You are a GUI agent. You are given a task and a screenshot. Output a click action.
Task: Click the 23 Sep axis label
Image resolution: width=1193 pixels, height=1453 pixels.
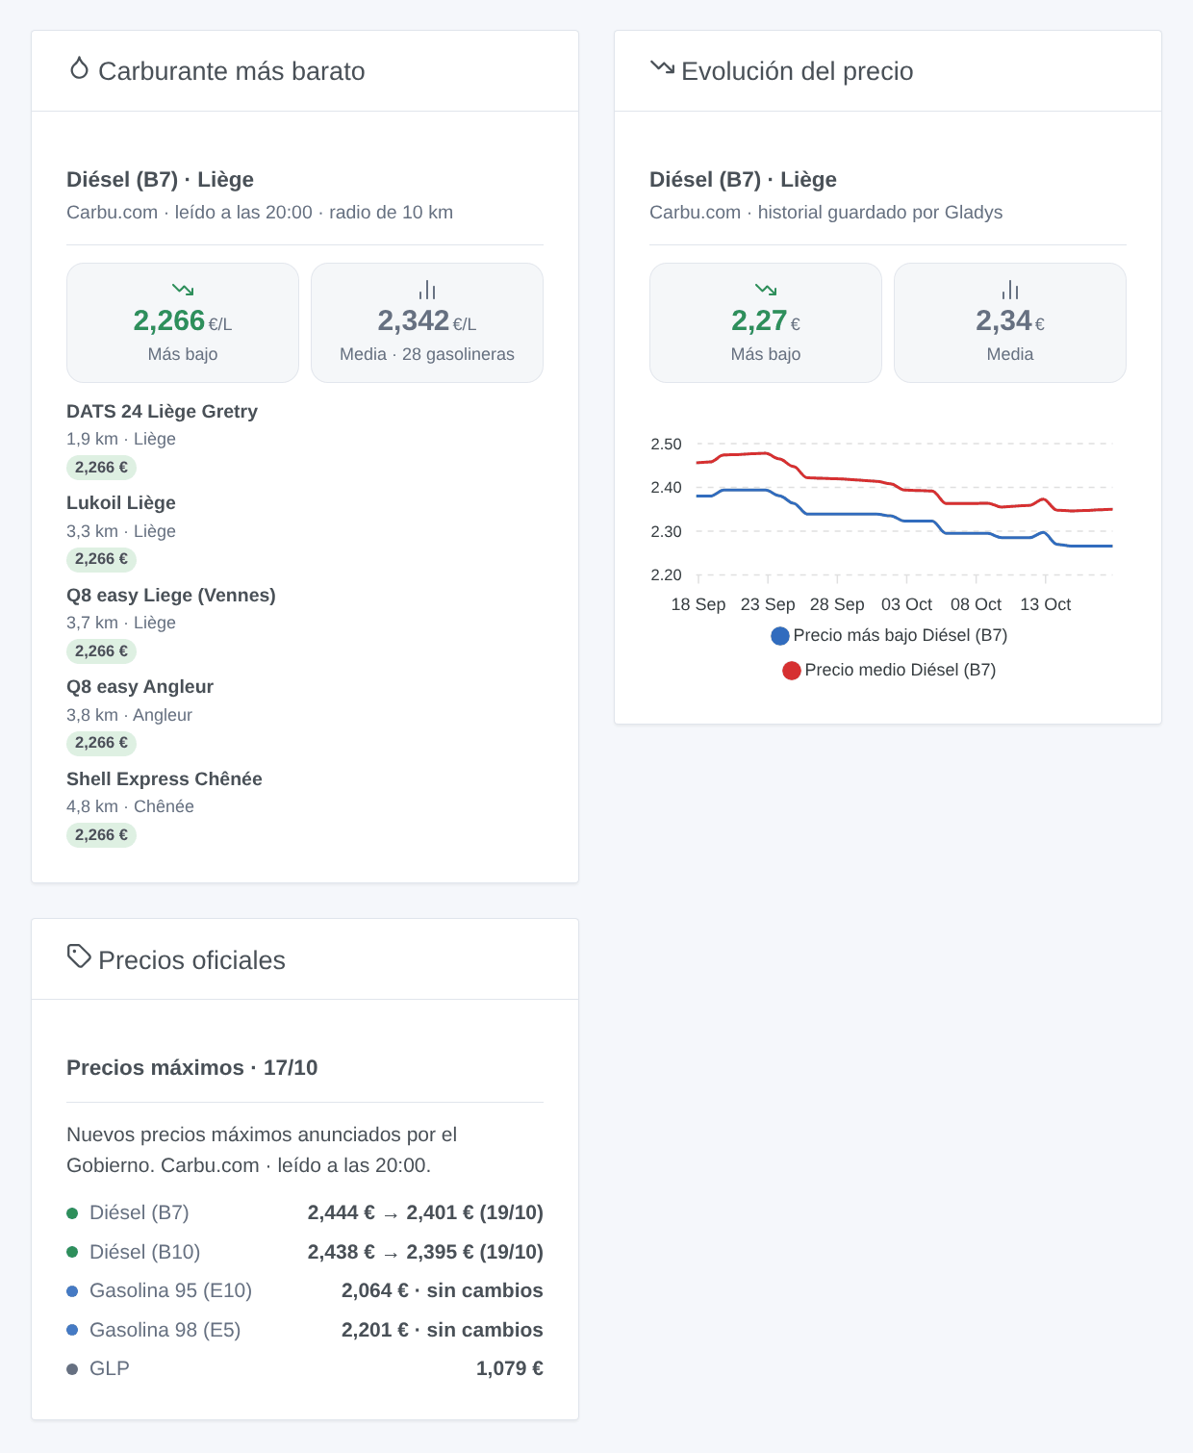(x=768, y=604)
